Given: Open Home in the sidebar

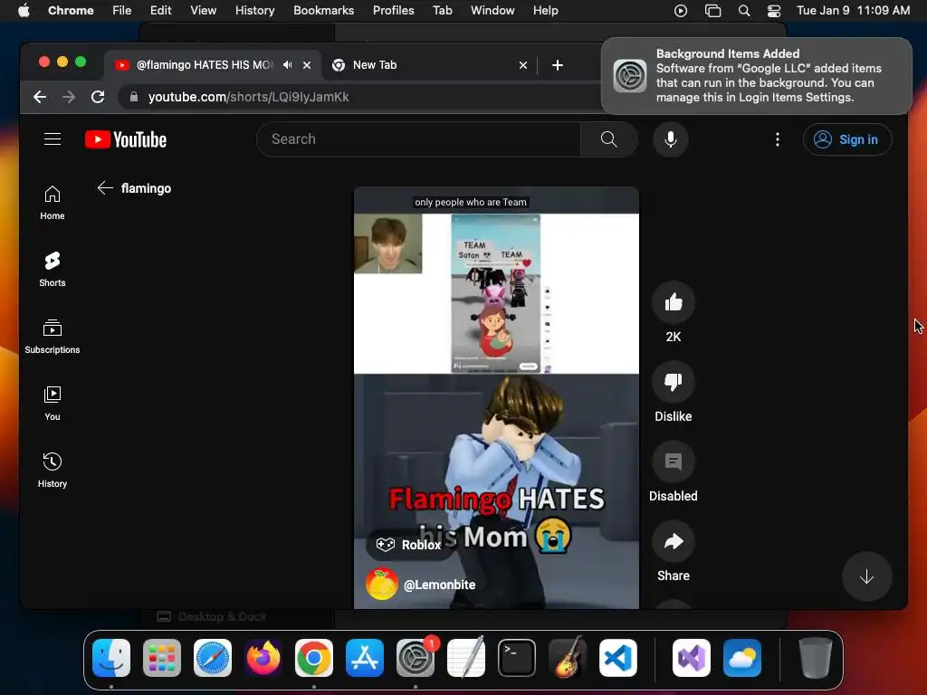Looking at the screenshot, I should click(x=52, y=203).
